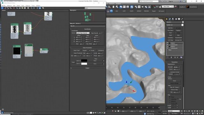Collapse Parameters rollout in Modify panel

click(x=174, y=62)
